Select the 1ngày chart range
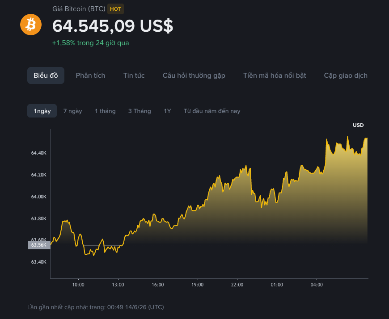 point(42,111)
